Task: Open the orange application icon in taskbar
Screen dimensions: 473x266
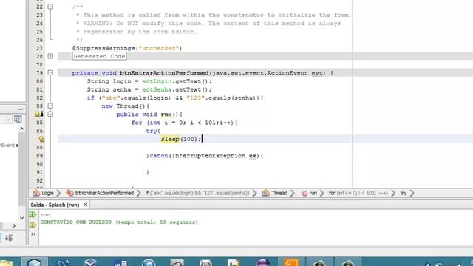Action: [290, 262]
